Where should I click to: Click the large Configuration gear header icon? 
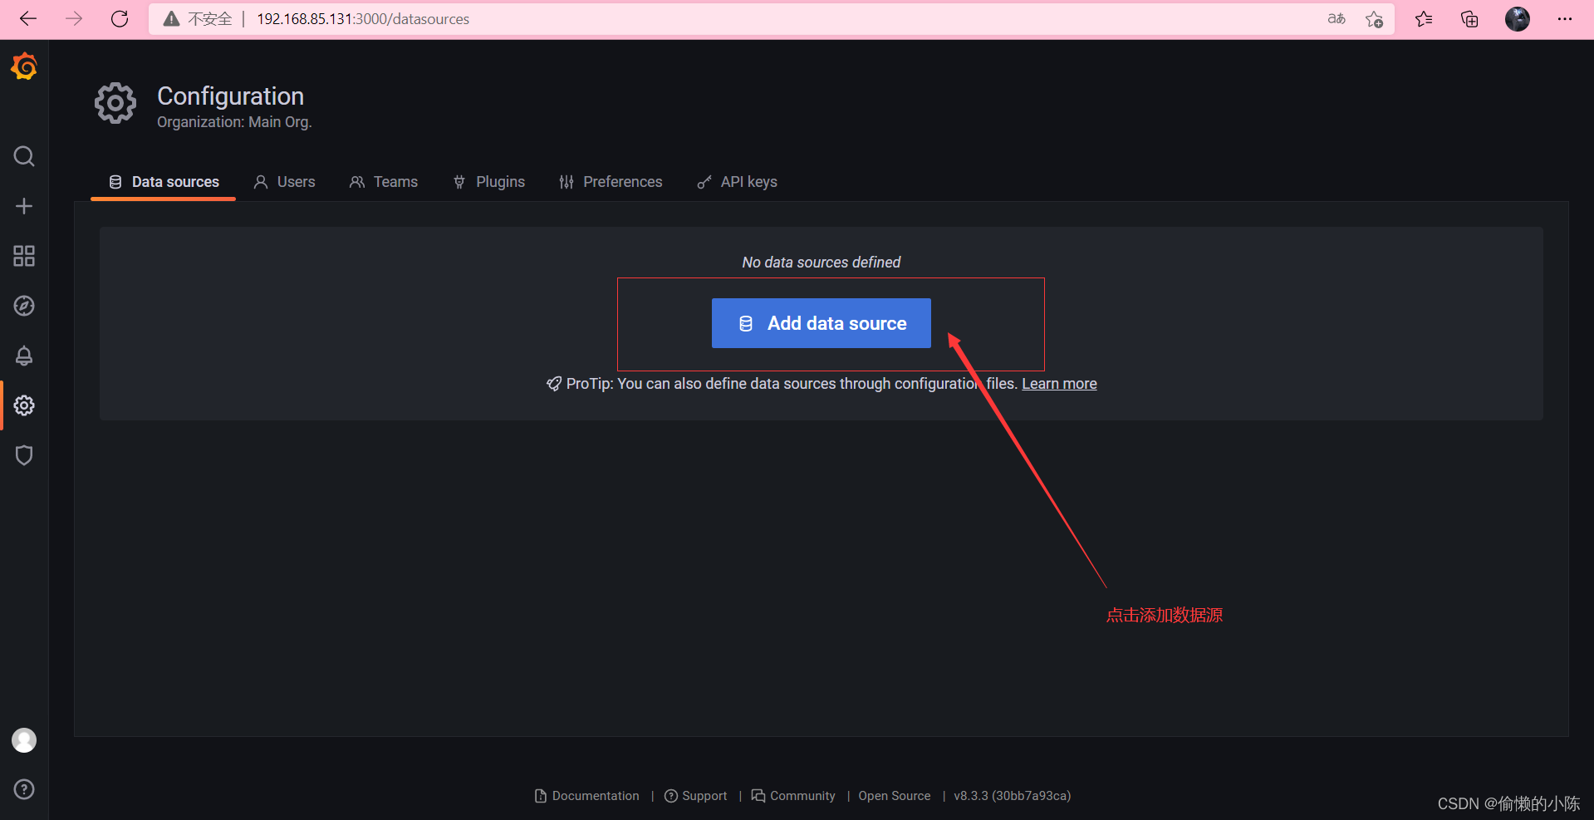pyautogui.click(x=115, y=104)
